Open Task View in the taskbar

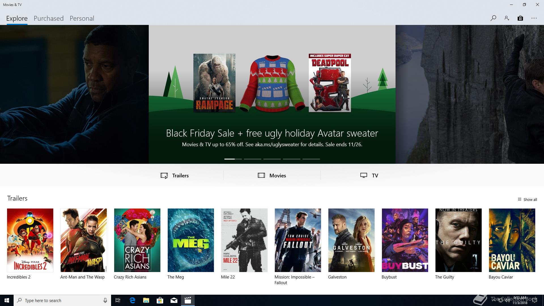click(x=118, y=300)
